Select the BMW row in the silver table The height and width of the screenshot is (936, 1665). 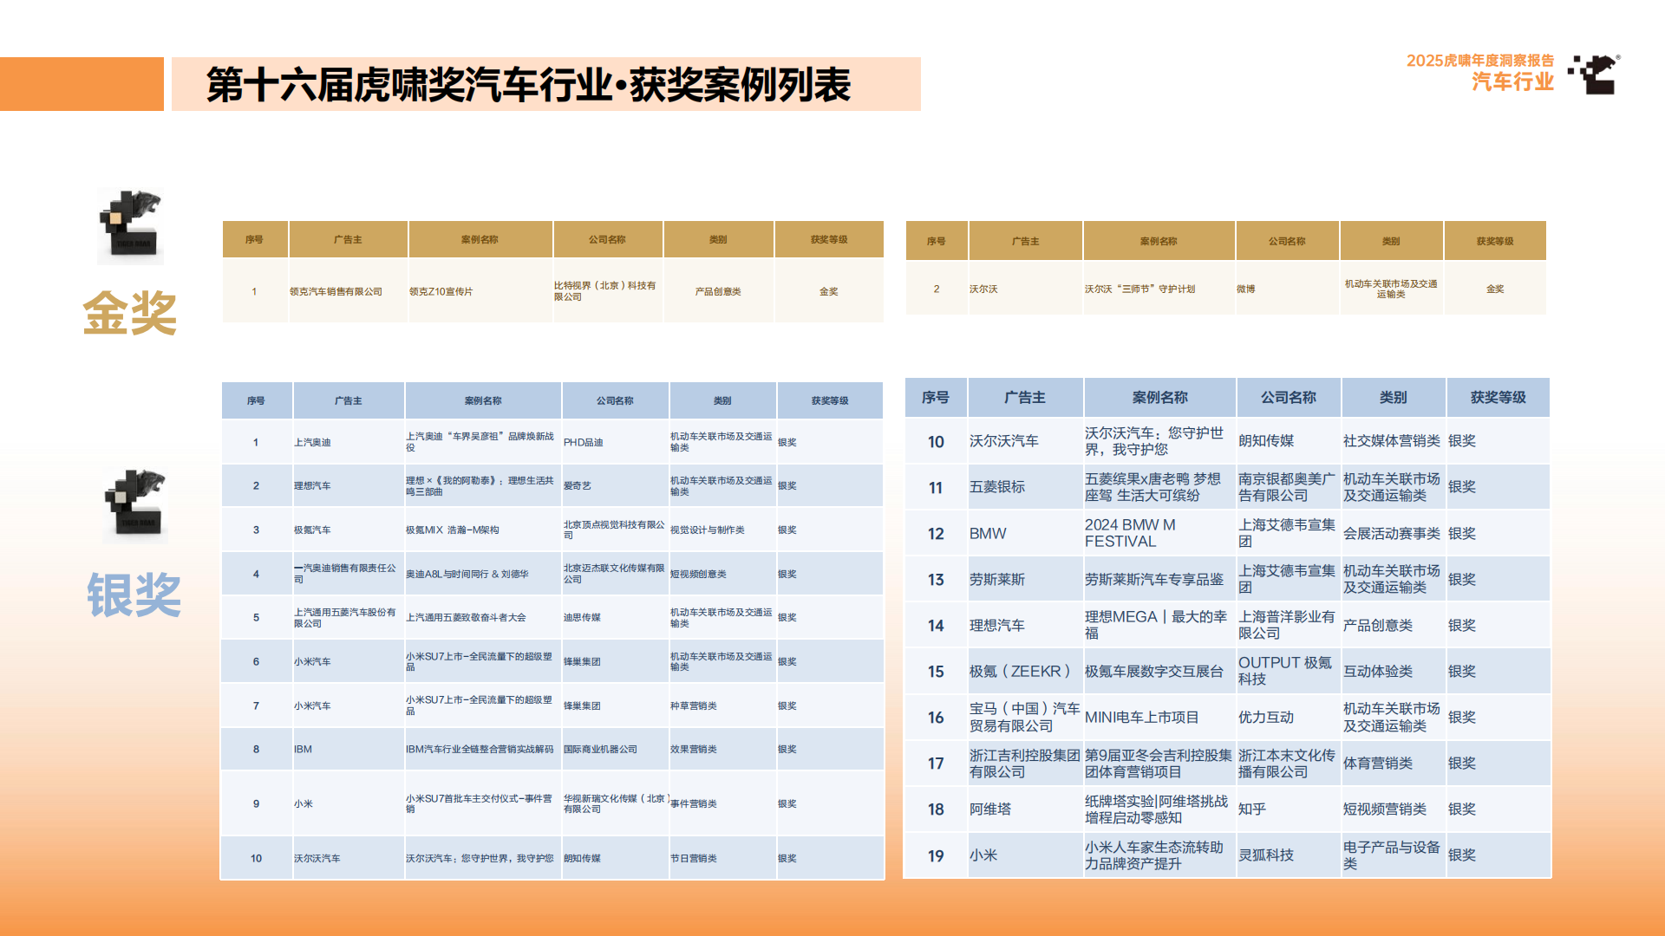click(x=1214, y=532)
